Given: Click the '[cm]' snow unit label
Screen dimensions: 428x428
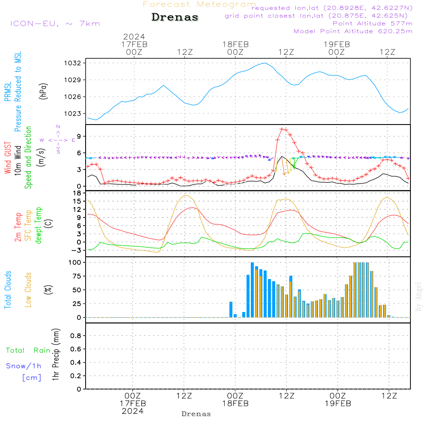Looking at the screenshot, I should point(32,378).
